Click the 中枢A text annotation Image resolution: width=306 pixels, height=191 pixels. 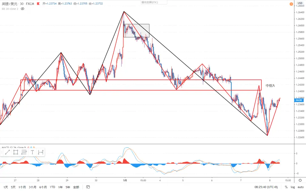(x=270, y=85)
